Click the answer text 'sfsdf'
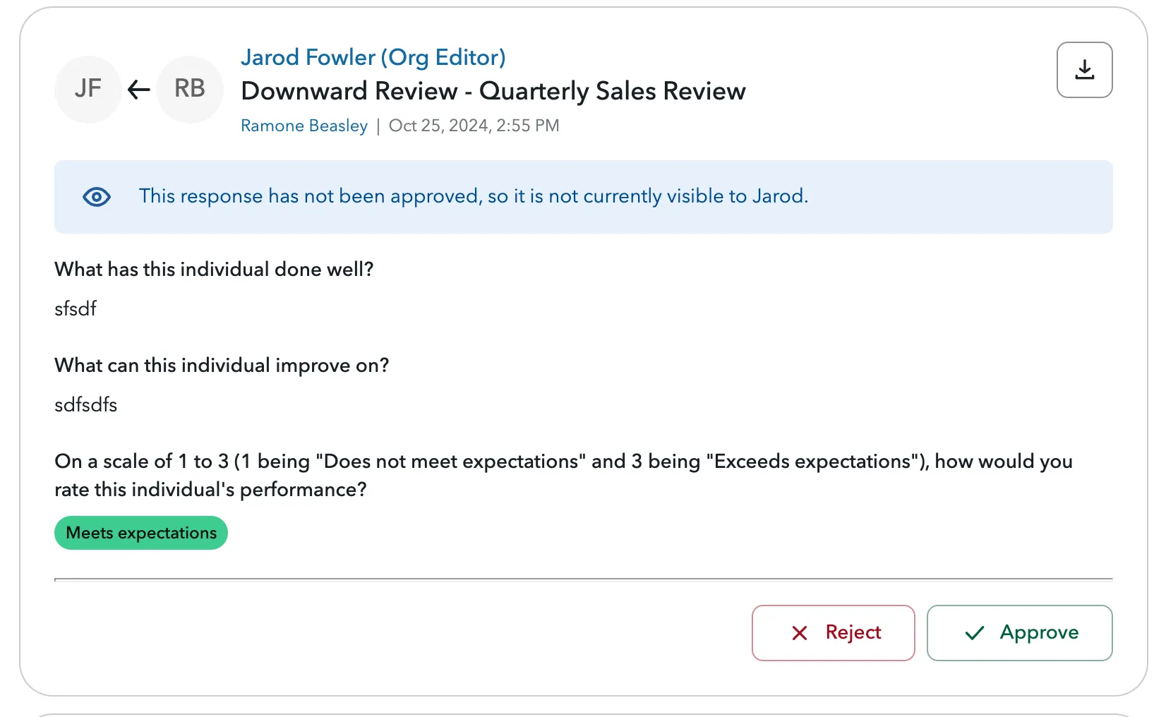The image size is (1166, 717). point(76,309)
